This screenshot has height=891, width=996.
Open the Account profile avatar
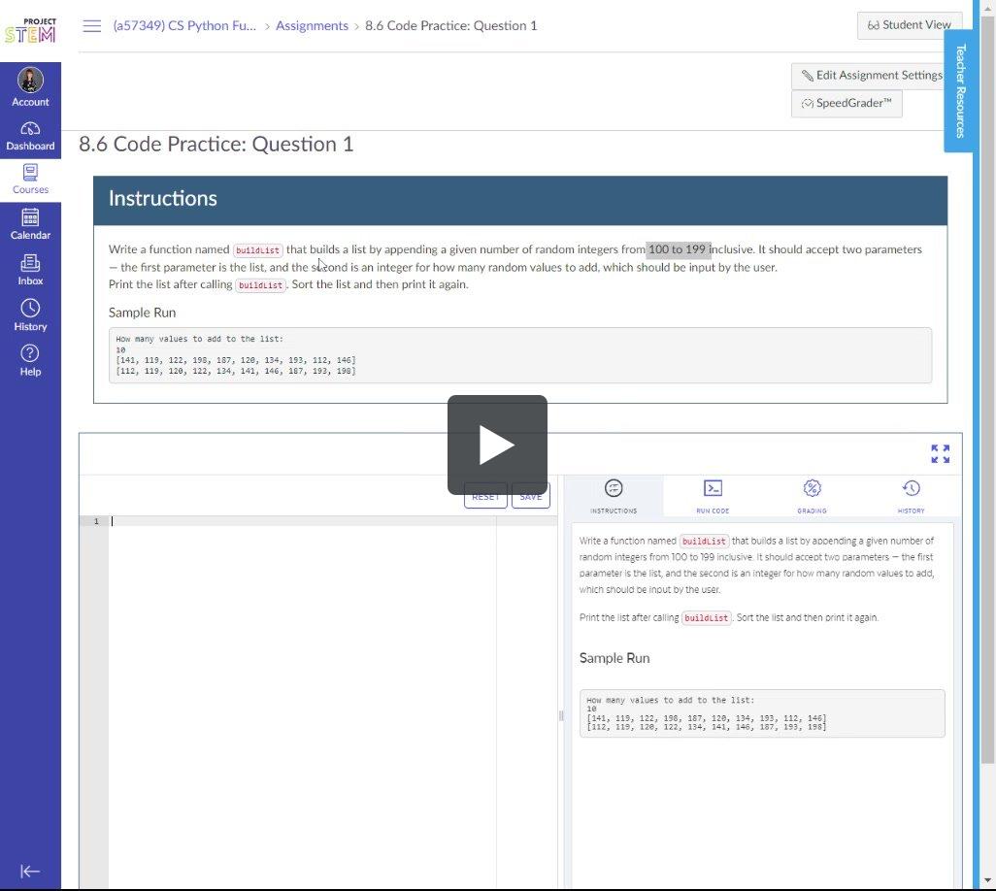30,80
